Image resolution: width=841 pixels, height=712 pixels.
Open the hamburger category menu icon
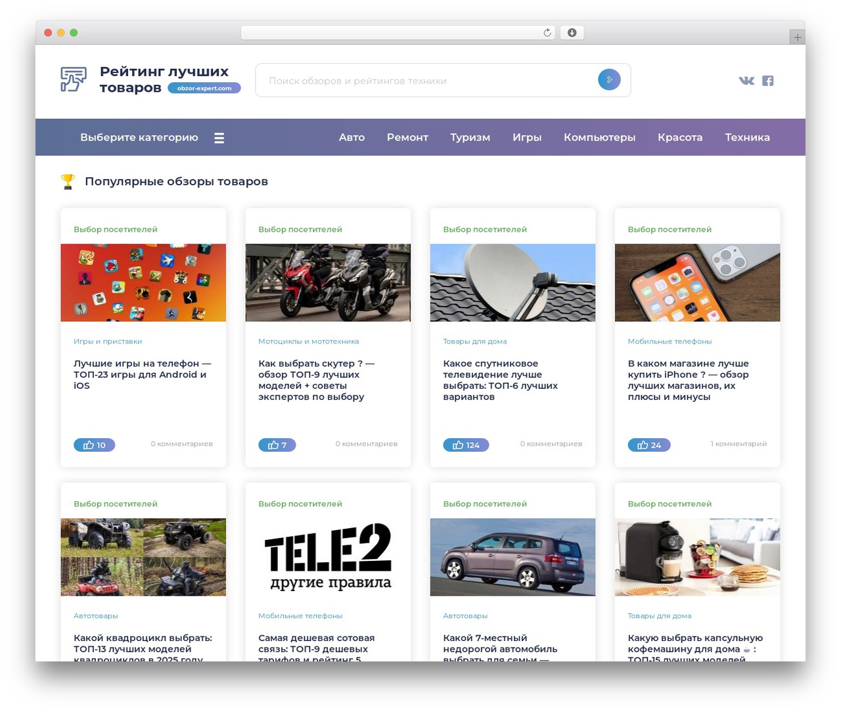(219, 138)
